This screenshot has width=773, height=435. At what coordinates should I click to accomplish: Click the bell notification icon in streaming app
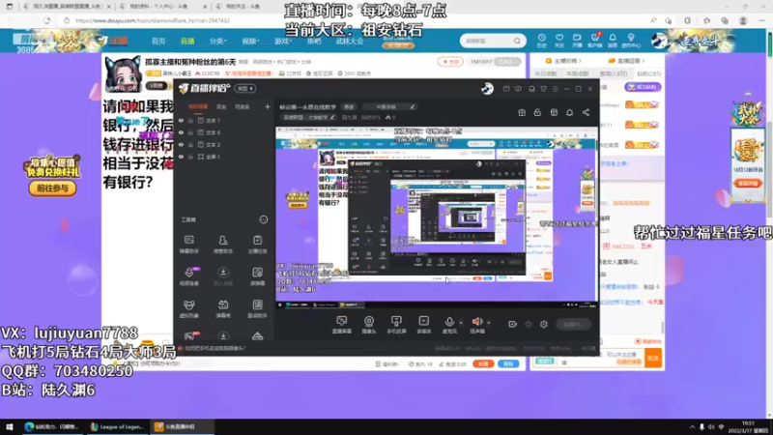coord(569,112)
